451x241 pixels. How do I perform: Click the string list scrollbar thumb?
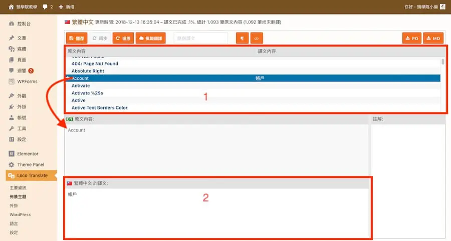pos(443,61)
